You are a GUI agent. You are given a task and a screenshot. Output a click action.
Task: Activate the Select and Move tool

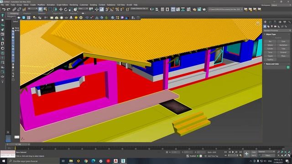coord(61,9)
